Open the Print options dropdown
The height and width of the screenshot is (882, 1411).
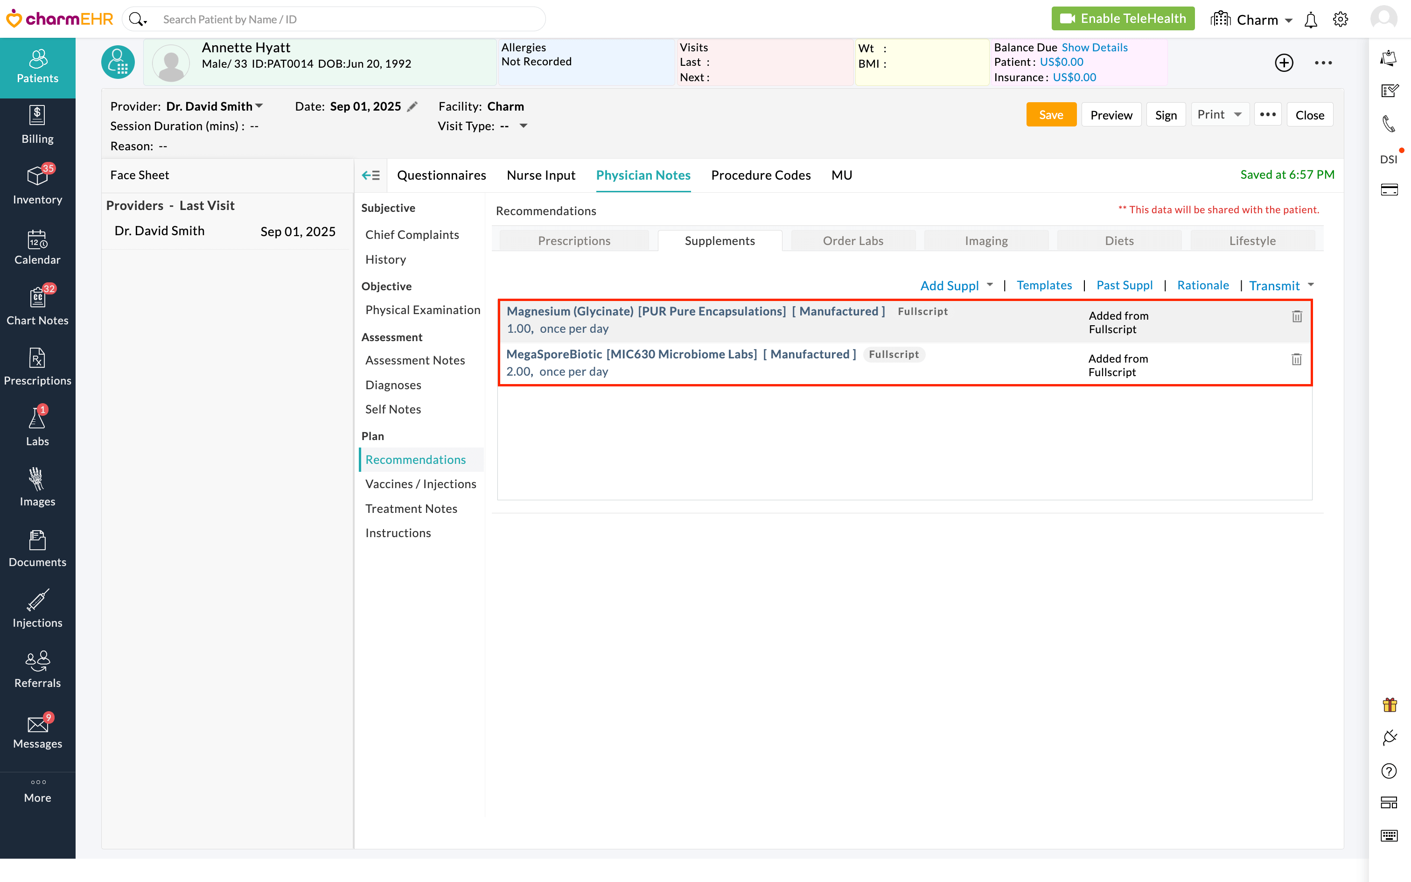coord(1237,114)
